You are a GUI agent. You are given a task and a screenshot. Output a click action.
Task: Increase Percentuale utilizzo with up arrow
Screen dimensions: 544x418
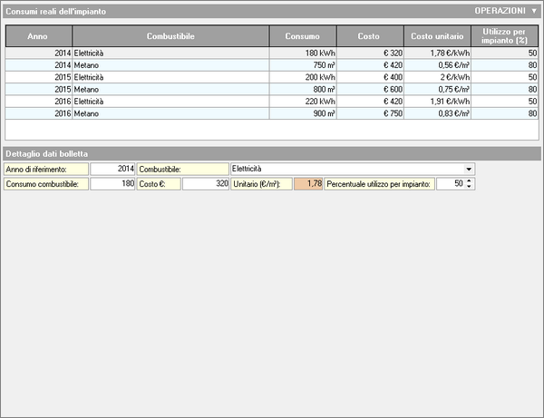[469, 180]
